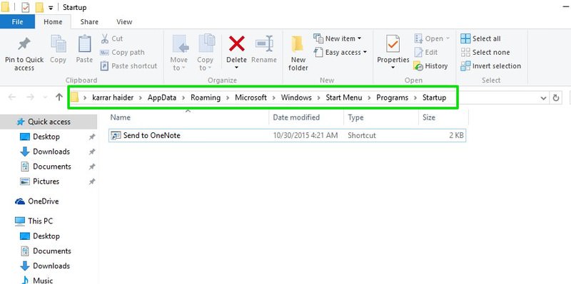Screen dimensions: 571x284
Task: Open the File menu tab
Action: click(17, 22)
